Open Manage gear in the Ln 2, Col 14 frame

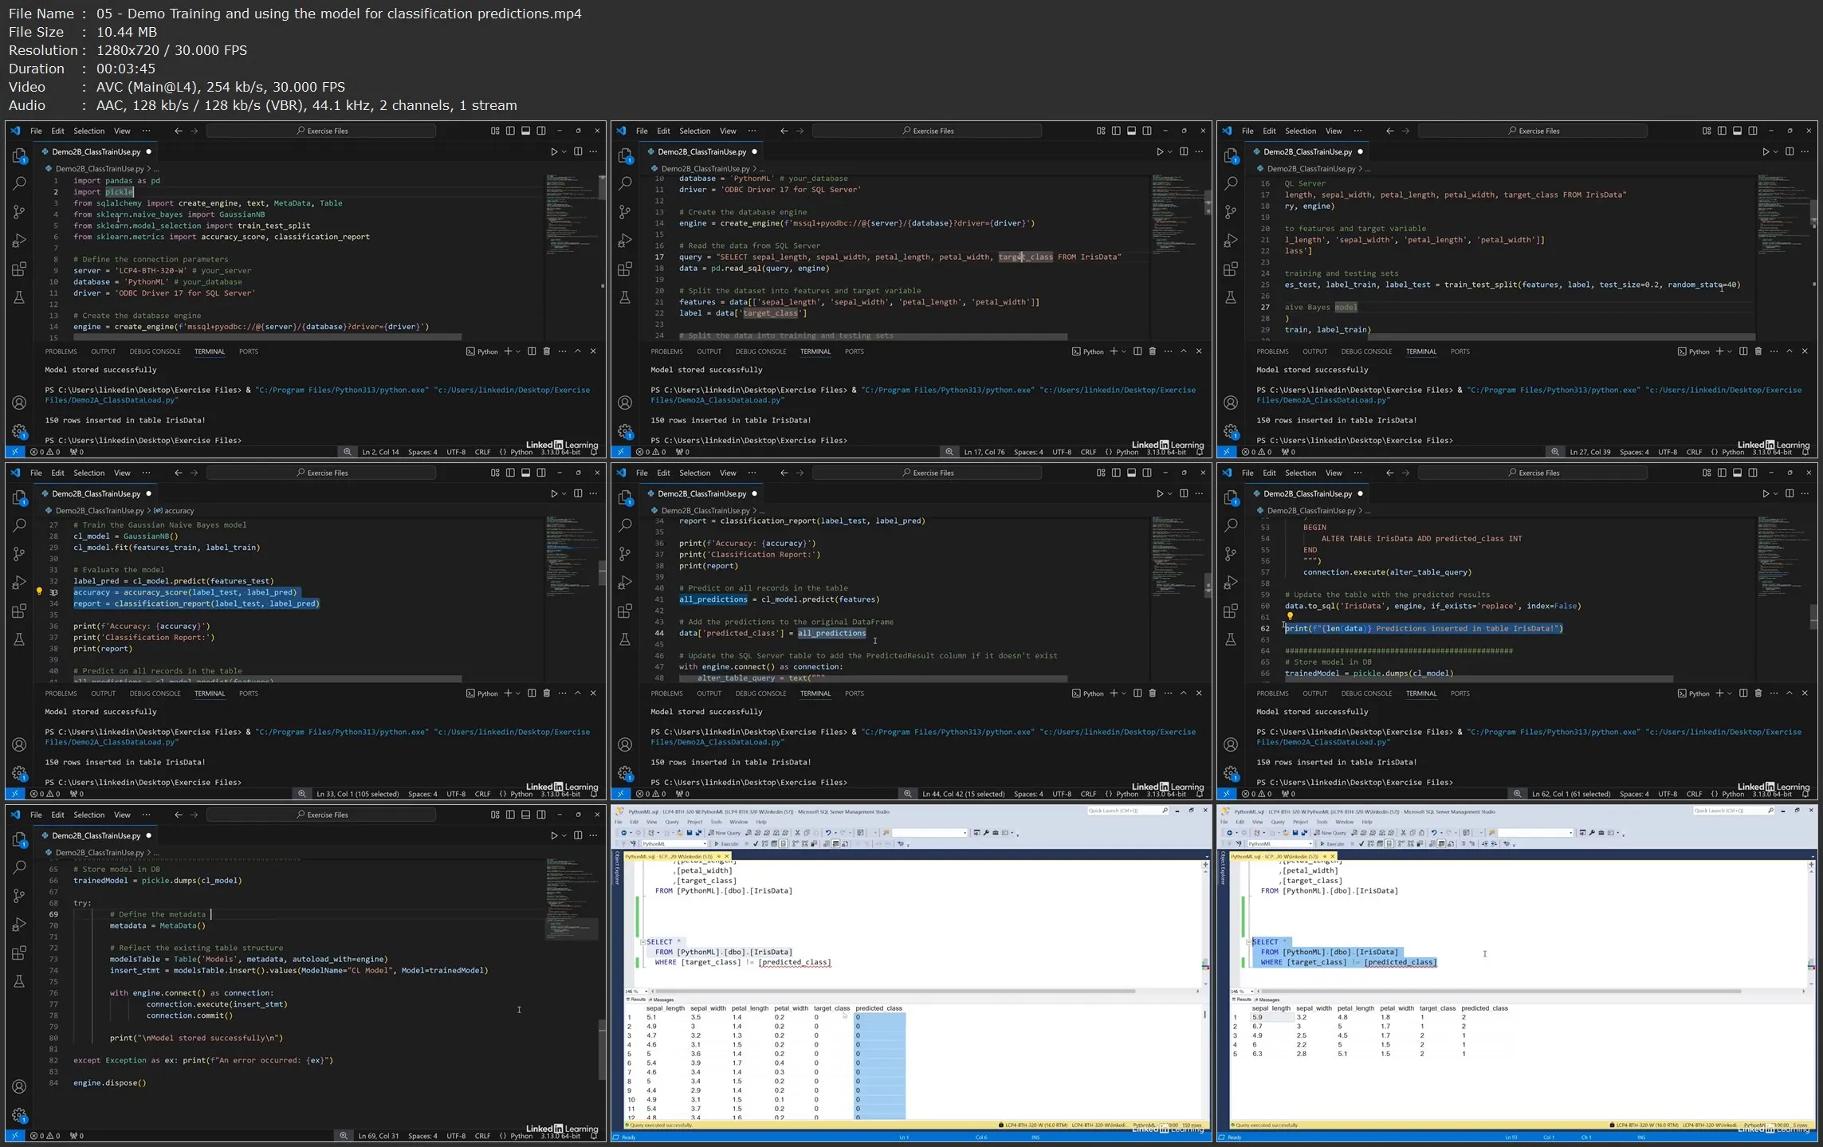(x=19, y=431)
